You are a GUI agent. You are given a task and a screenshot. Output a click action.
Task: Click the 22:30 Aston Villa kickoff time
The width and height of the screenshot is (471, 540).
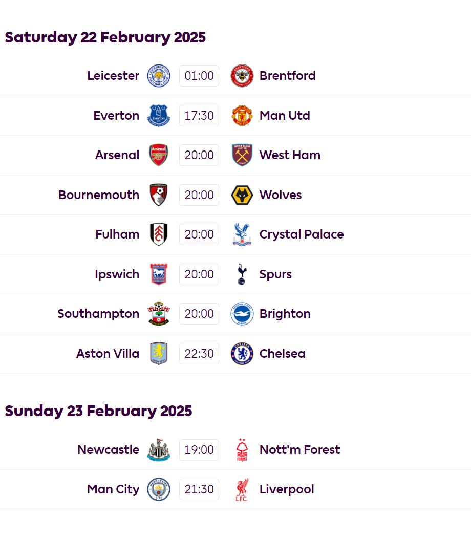tap(199, 353)
